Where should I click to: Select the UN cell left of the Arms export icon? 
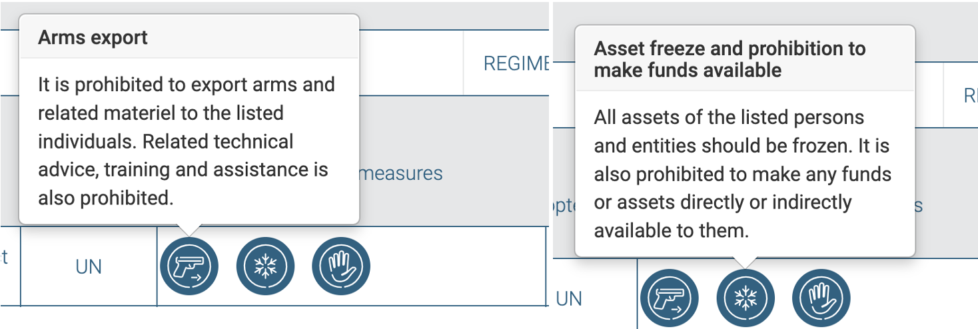click(89, 267)
